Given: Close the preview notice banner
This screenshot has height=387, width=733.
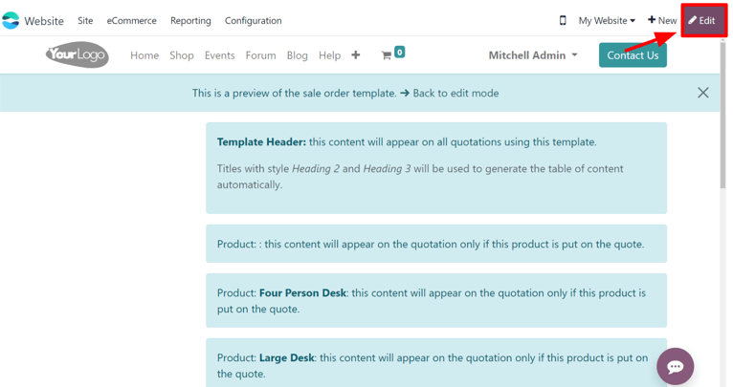Looking at the screenshot, I should click(x=703, y=93).
